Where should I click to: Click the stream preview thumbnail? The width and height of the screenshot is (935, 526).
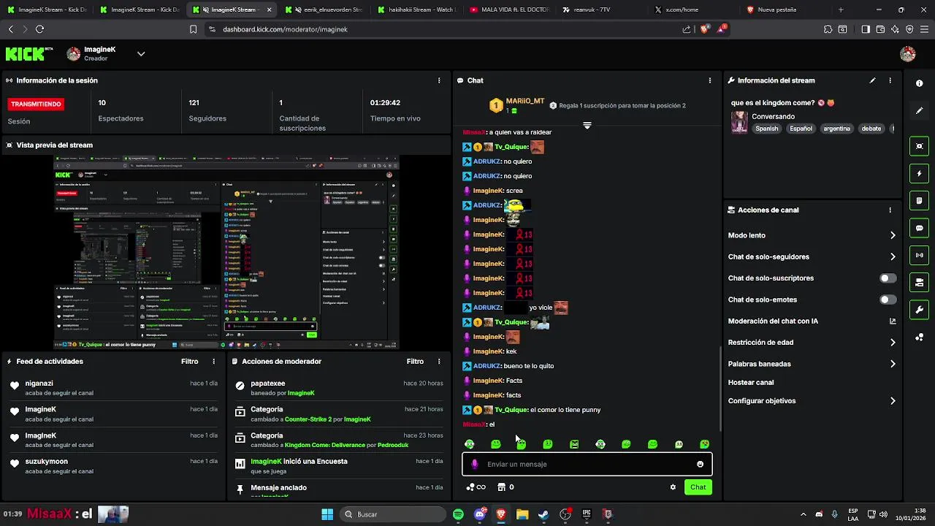point(226,252)
